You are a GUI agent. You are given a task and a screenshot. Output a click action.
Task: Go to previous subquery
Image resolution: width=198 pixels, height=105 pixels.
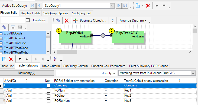pos(39,6)
